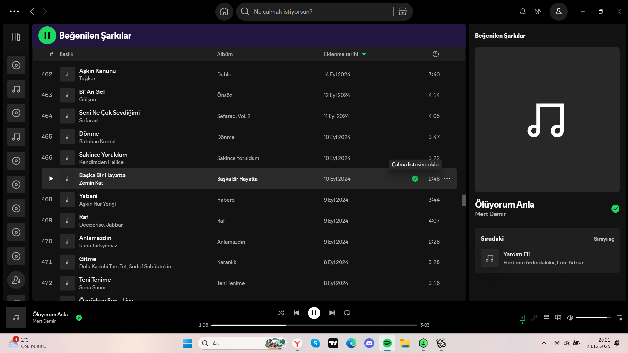Open the Skype taskbar icon
Image resolution: width=628 pixels, height=353 pixels.
pos(315,344)
